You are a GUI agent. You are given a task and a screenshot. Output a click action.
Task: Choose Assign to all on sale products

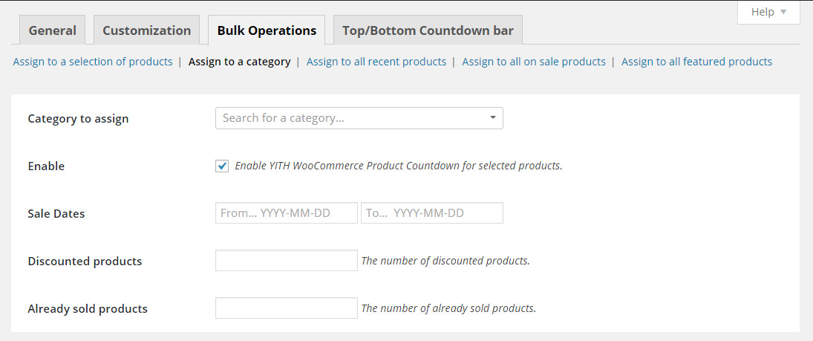pos(534,62)
